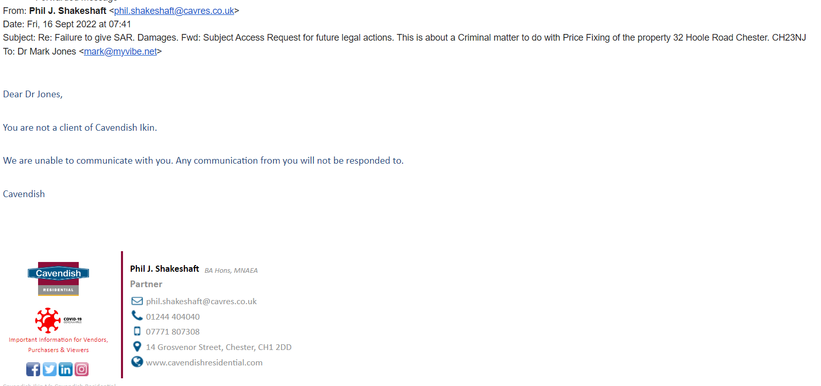Click Important Information for Vendors link
Screen dimensions: 821x386
(58, 340)
